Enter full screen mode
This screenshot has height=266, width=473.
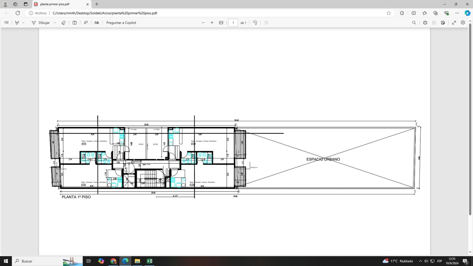454,23
